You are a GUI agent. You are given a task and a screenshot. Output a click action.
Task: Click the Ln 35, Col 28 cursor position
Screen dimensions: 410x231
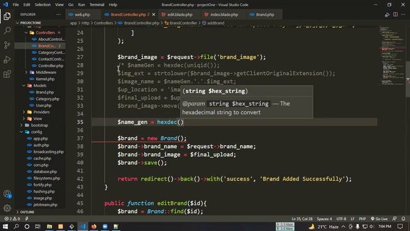click(x=302, y=219)
